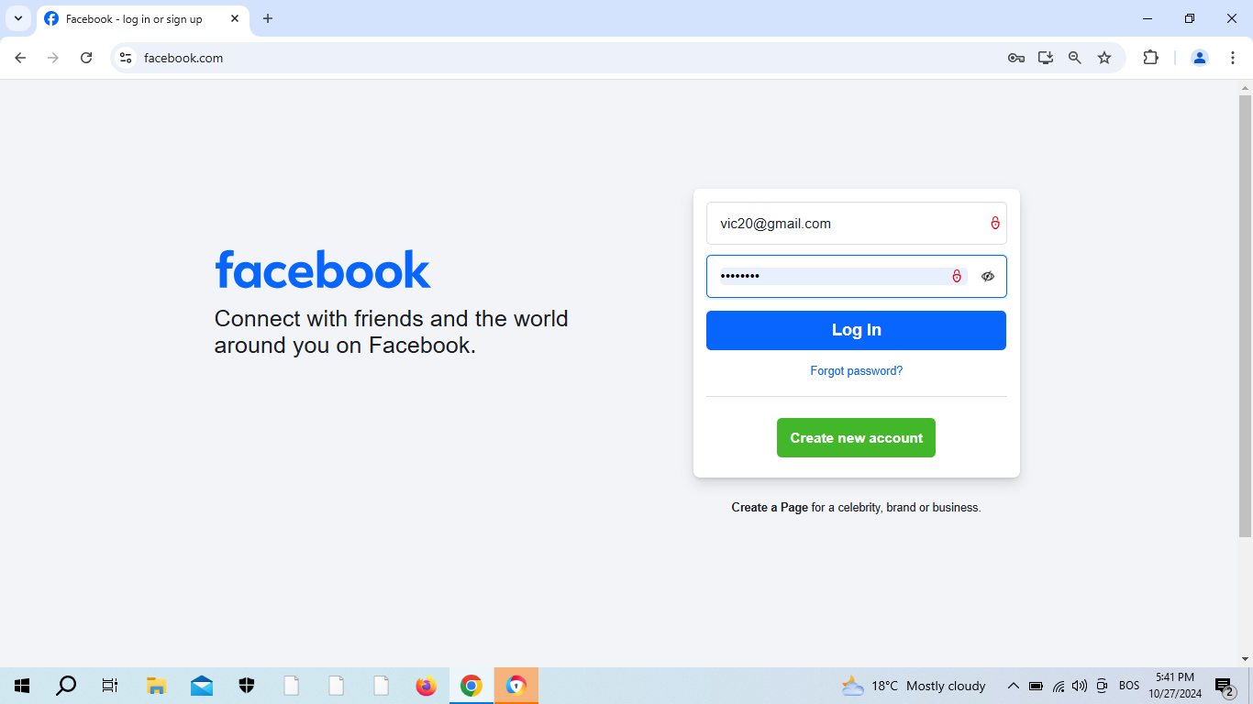This screenshot has height=704, width=1253.
Task: Click the Create new account button
Action: click(x=856, y=437)
